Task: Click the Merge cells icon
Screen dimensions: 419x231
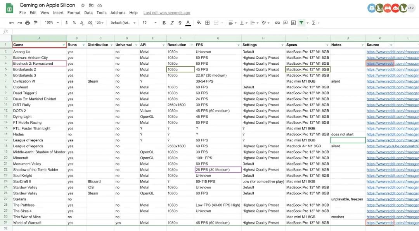Action: coord(216,23)
